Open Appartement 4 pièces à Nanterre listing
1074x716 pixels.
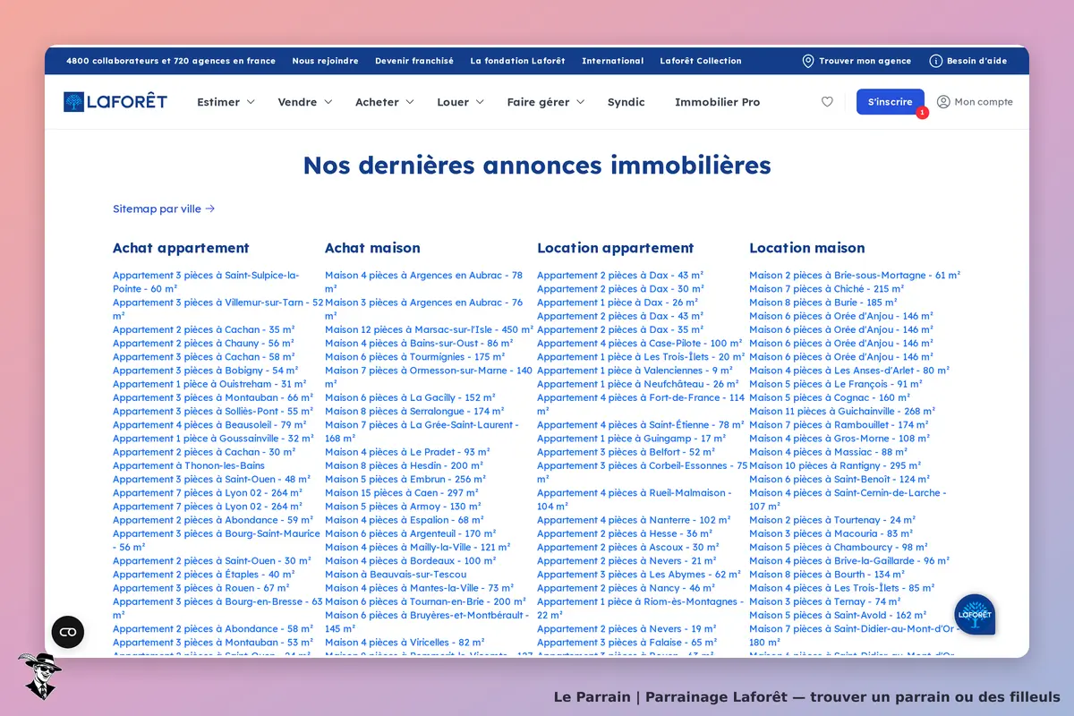tap(634, 520)
